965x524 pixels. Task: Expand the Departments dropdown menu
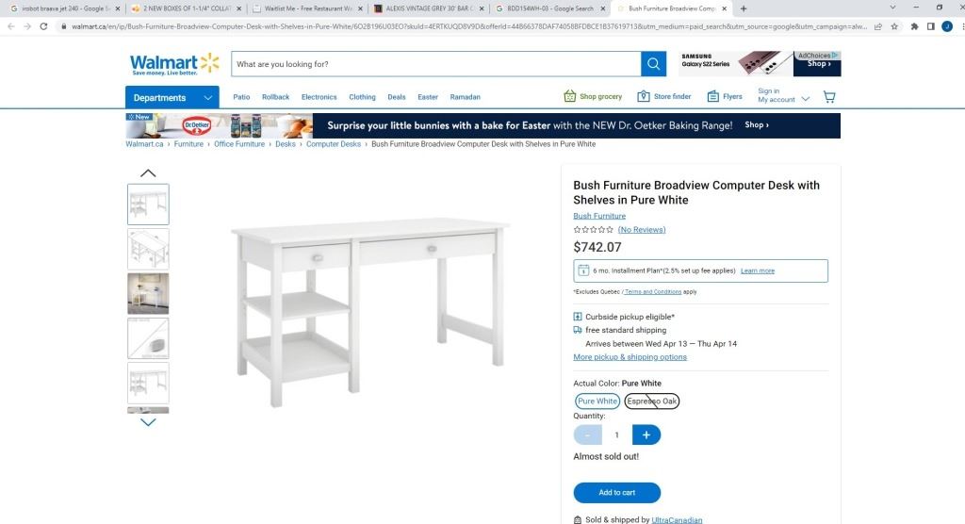coord(172,97)
